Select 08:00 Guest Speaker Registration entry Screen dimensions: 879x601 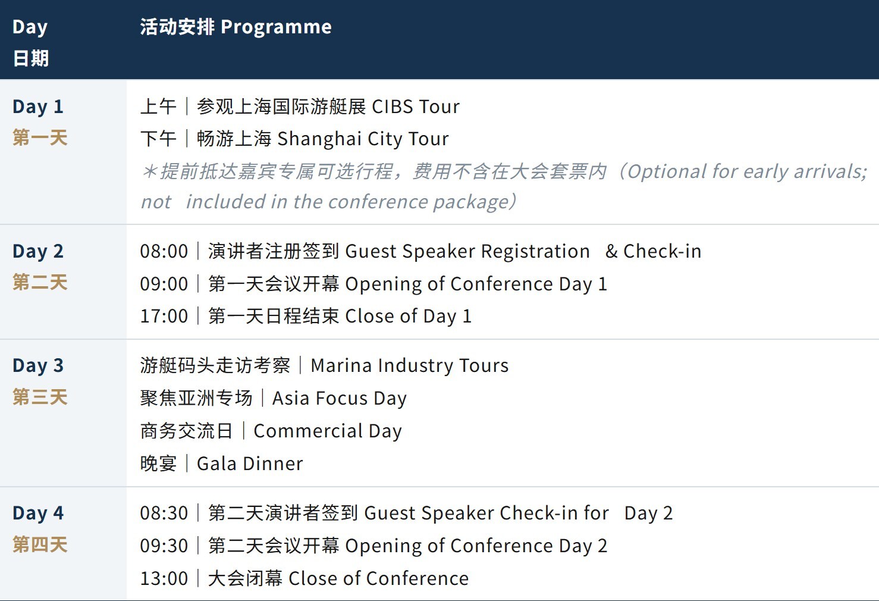[420, 251]
